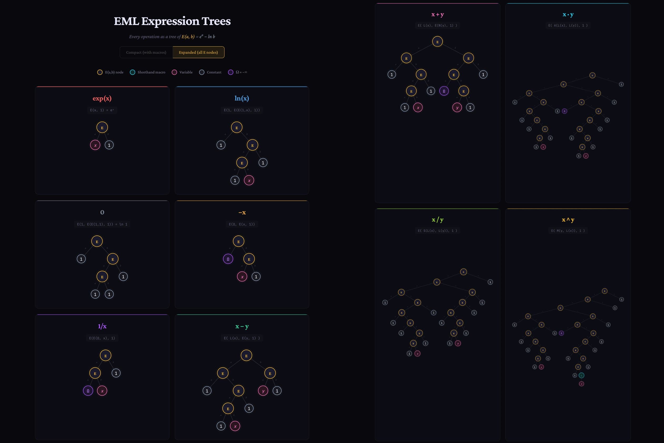The image size is (664, 443).
Task: Open the ln(x) card title
Action: point(242,98)
